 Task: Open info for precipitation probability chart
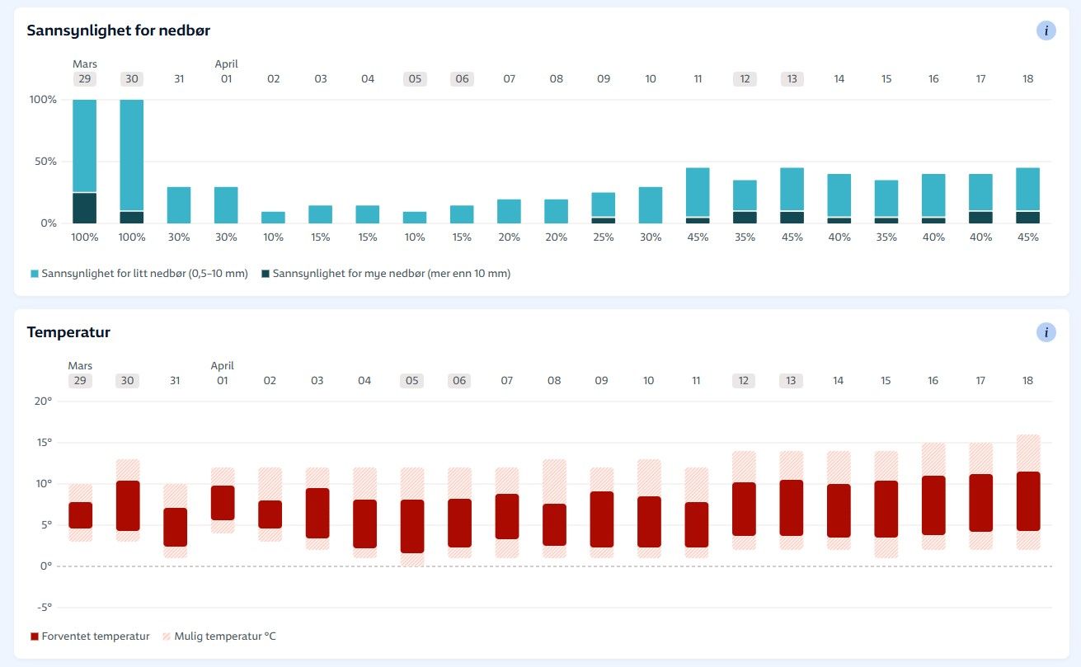click(x=1046, y=31)
